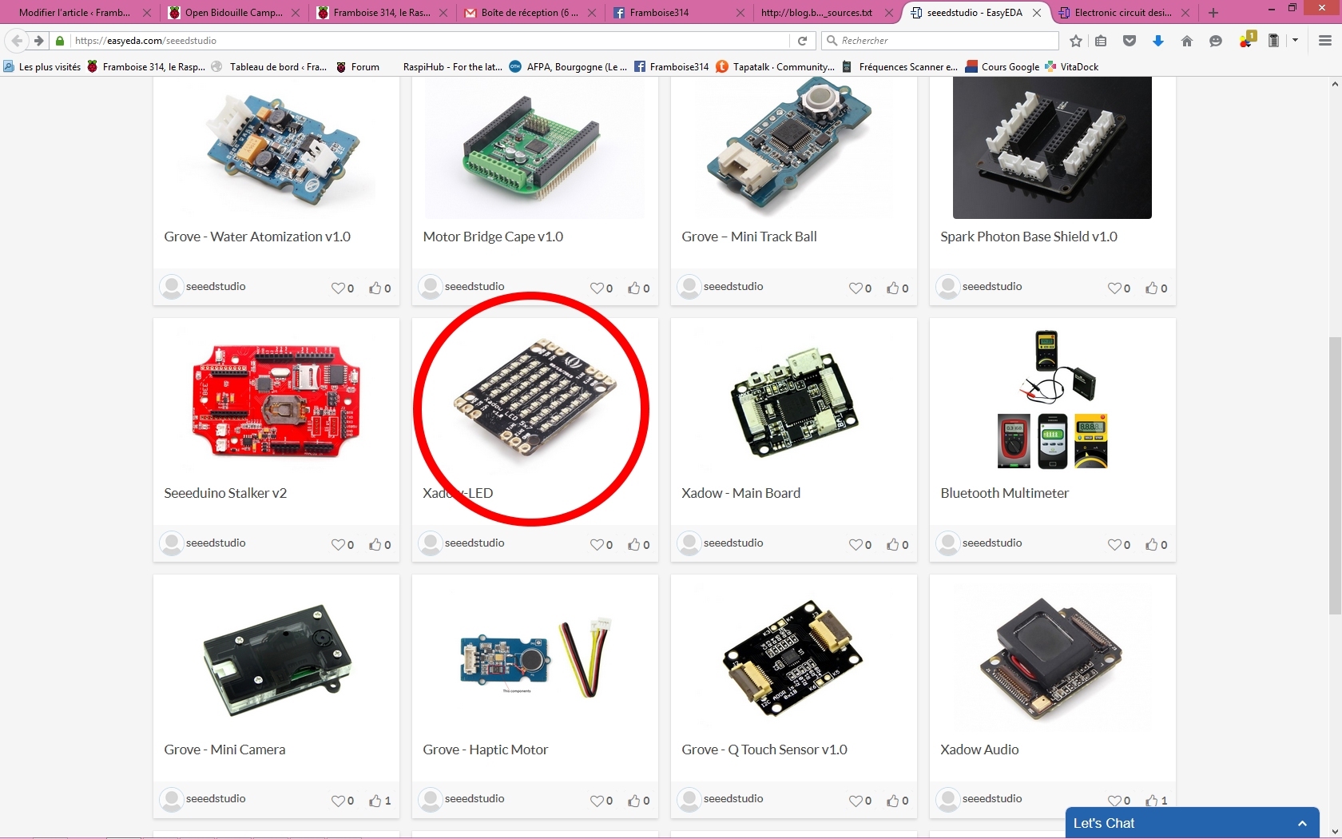This screenshot has width=1342, height=839.
Task: Click the heart icon on Grove - Water Atomization card
Action: [338, 288]
